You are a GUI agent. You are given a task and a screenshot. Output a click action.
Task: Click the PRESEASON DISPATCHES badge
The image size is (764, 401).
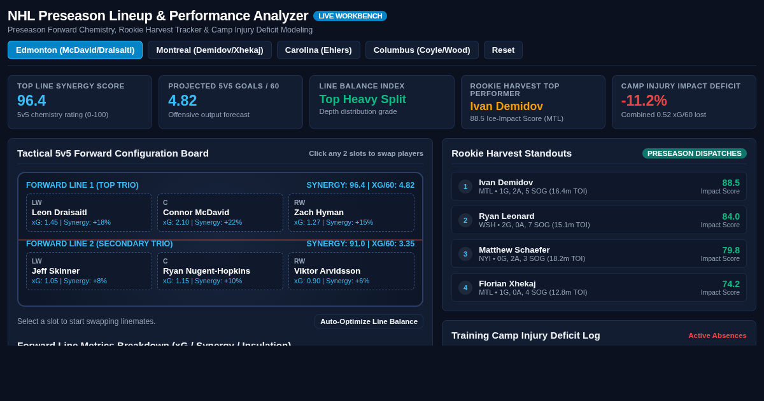point(695,153)
